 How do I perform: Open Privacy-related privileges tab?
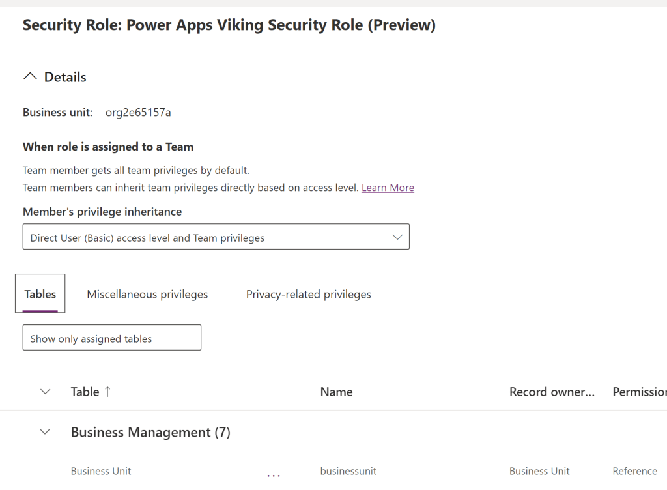[x=308, y=295]
